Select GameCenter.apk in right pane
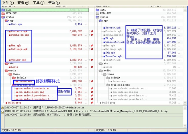Image resolution: width=188 pixels, height=134 pixels. point(115,42)
